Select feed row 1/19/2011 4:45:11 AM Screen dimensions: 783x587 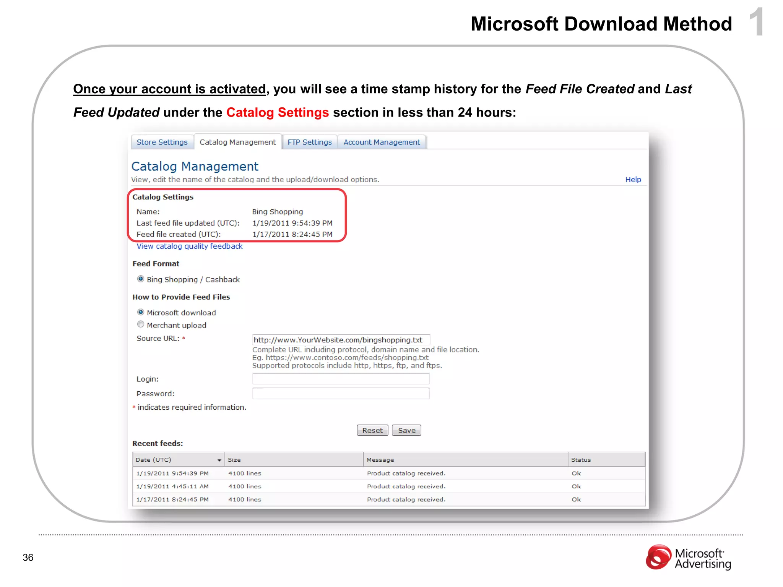click(x=389, y=486)
